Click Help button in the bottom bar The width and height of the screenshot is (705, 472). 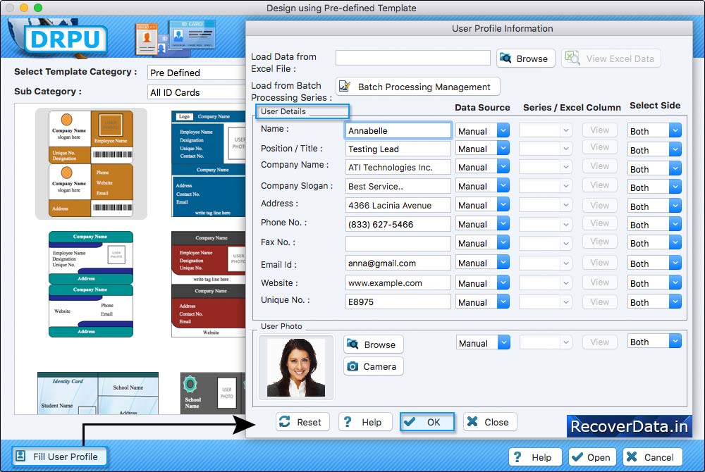pyautogui.click(x=535, y=457)
